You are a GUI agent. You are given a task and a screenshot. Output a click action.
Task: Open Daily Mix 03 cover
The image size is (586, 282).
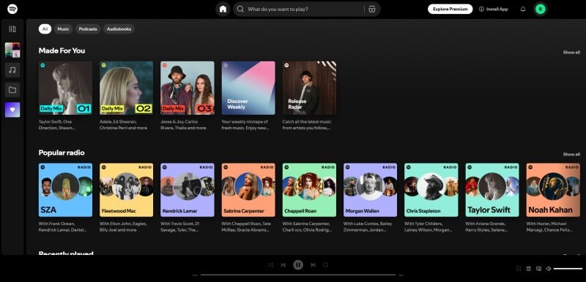pos(188,88)
